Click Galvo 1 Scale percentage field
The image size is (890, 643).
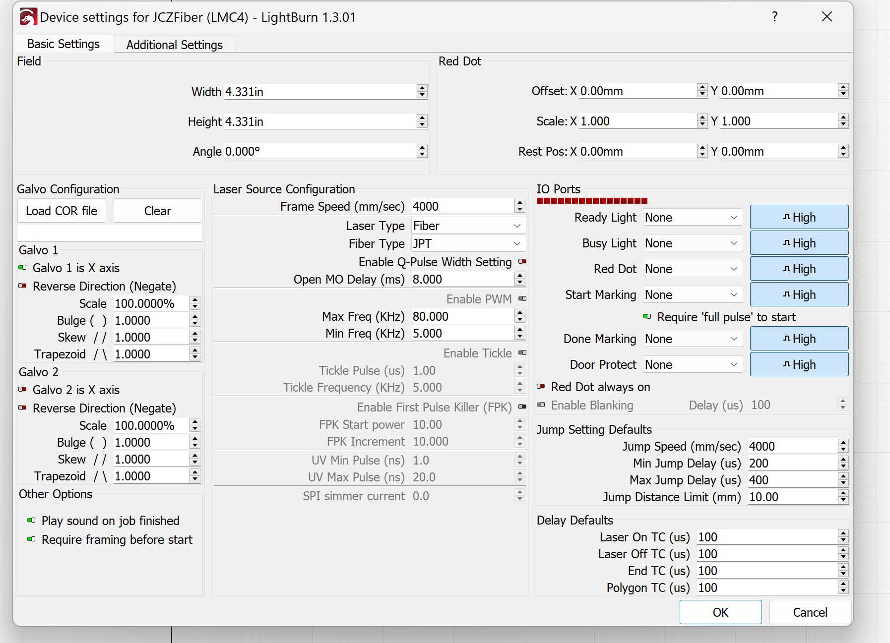[x=151, y=303]
